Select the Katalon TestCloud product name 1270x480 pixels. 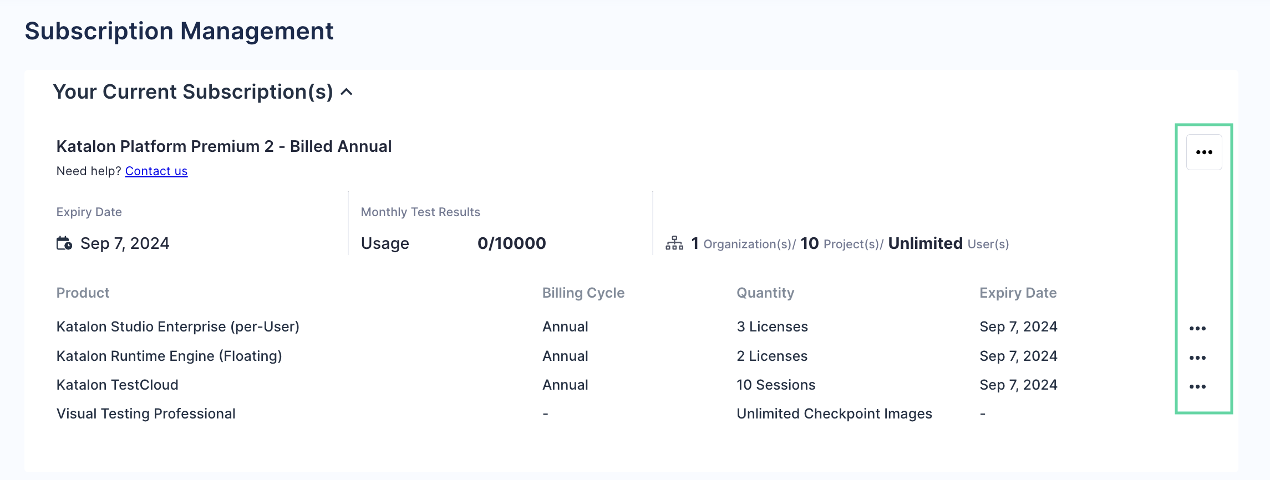[118, 385]
